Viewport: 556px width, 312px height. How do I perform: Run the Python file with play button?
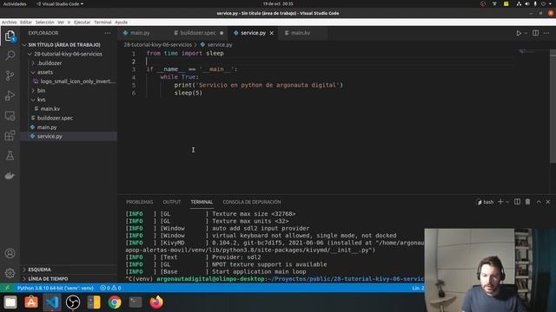(x=519, y=33)
